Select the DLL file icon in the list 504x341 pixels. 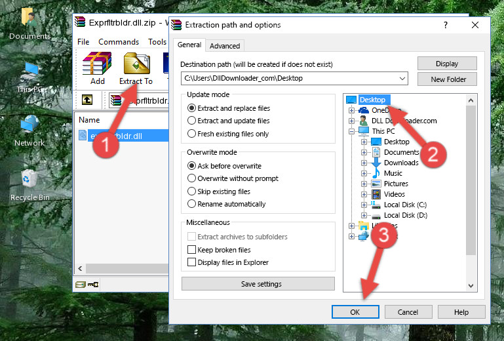coord(83,136)
